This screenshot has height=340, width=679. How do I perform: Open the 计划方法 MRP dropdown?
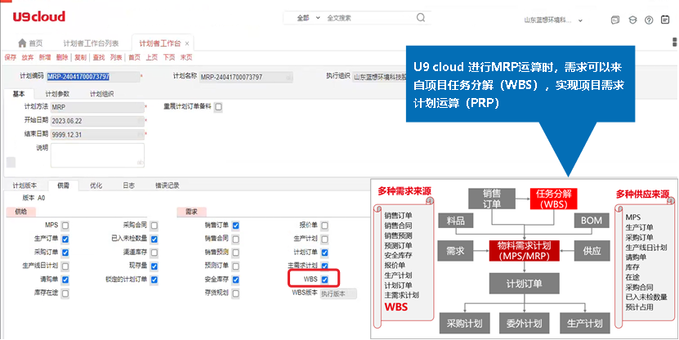click(97, 107)
